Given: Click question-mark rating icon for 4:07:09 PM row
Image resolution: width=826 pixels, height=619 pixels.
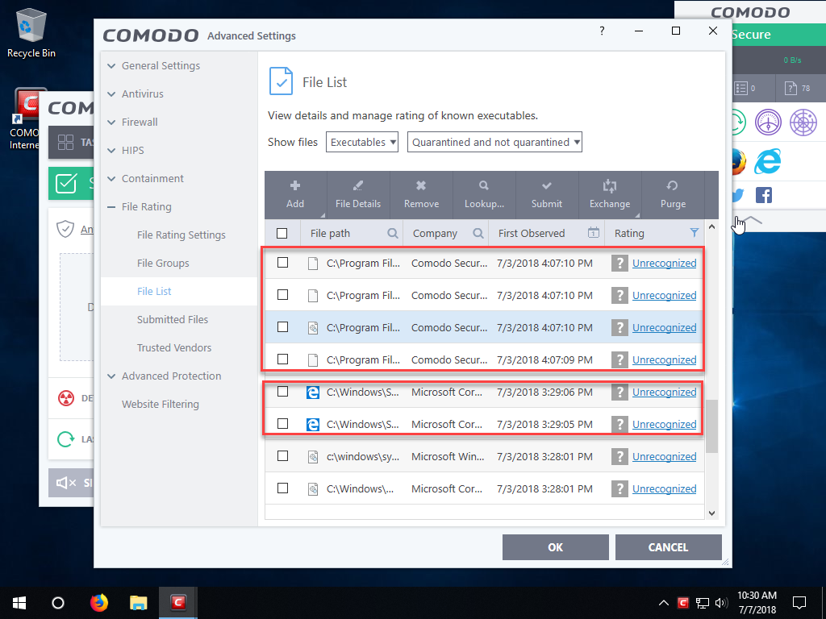Looking at the screenshot, I should click(619, 360).
